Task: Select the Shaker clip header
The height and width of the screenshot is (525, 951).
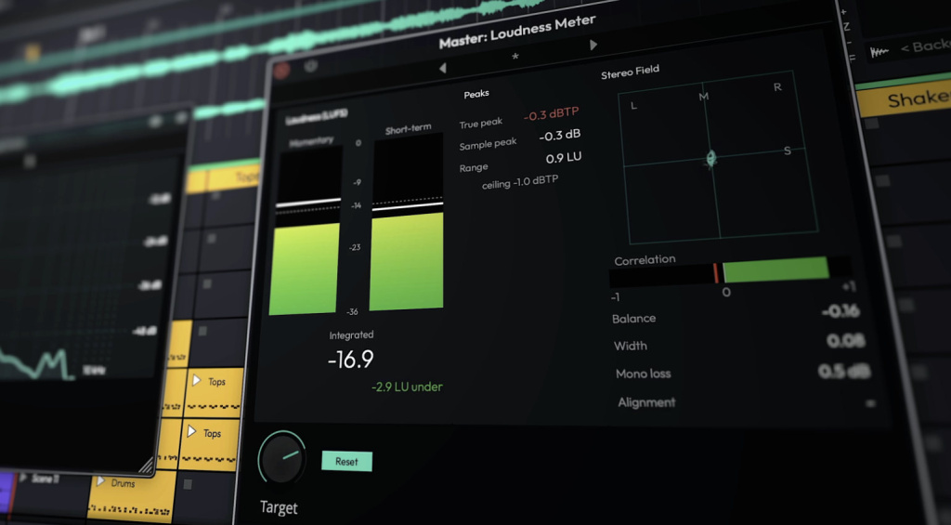Action: tap(904, 100)
